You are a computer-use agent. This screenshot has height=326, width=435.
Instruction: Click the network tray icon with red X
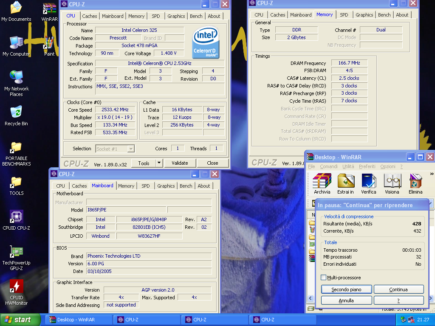411,320
